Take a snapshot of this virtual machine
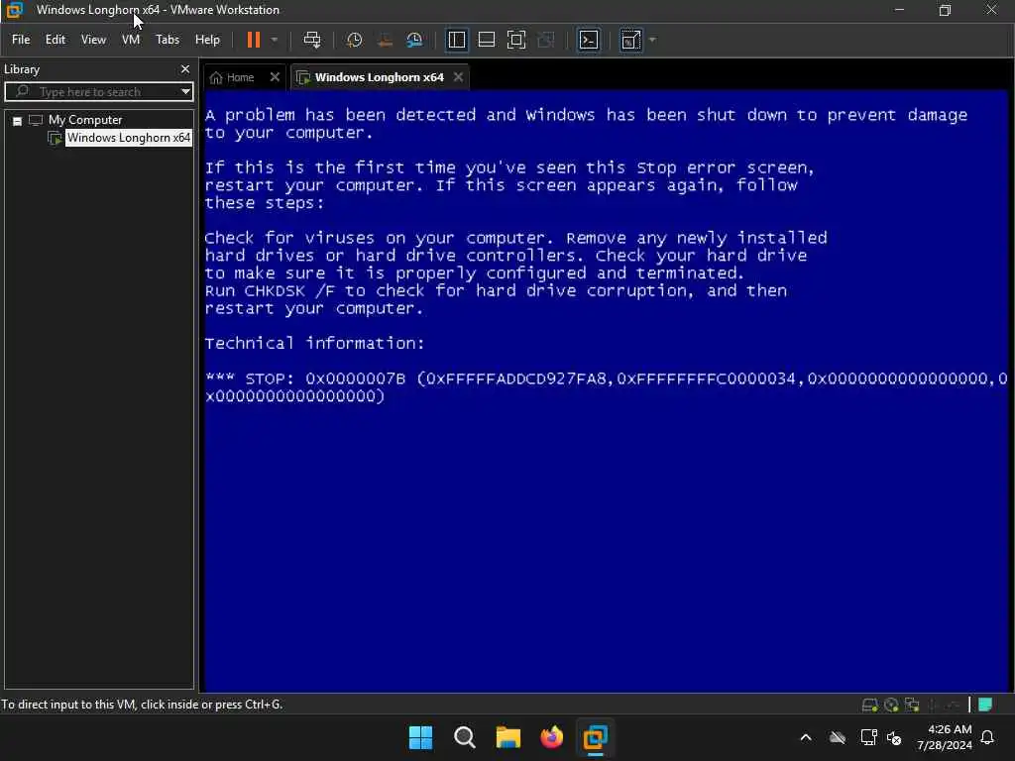1015x761 pixels. coord(354,40)
